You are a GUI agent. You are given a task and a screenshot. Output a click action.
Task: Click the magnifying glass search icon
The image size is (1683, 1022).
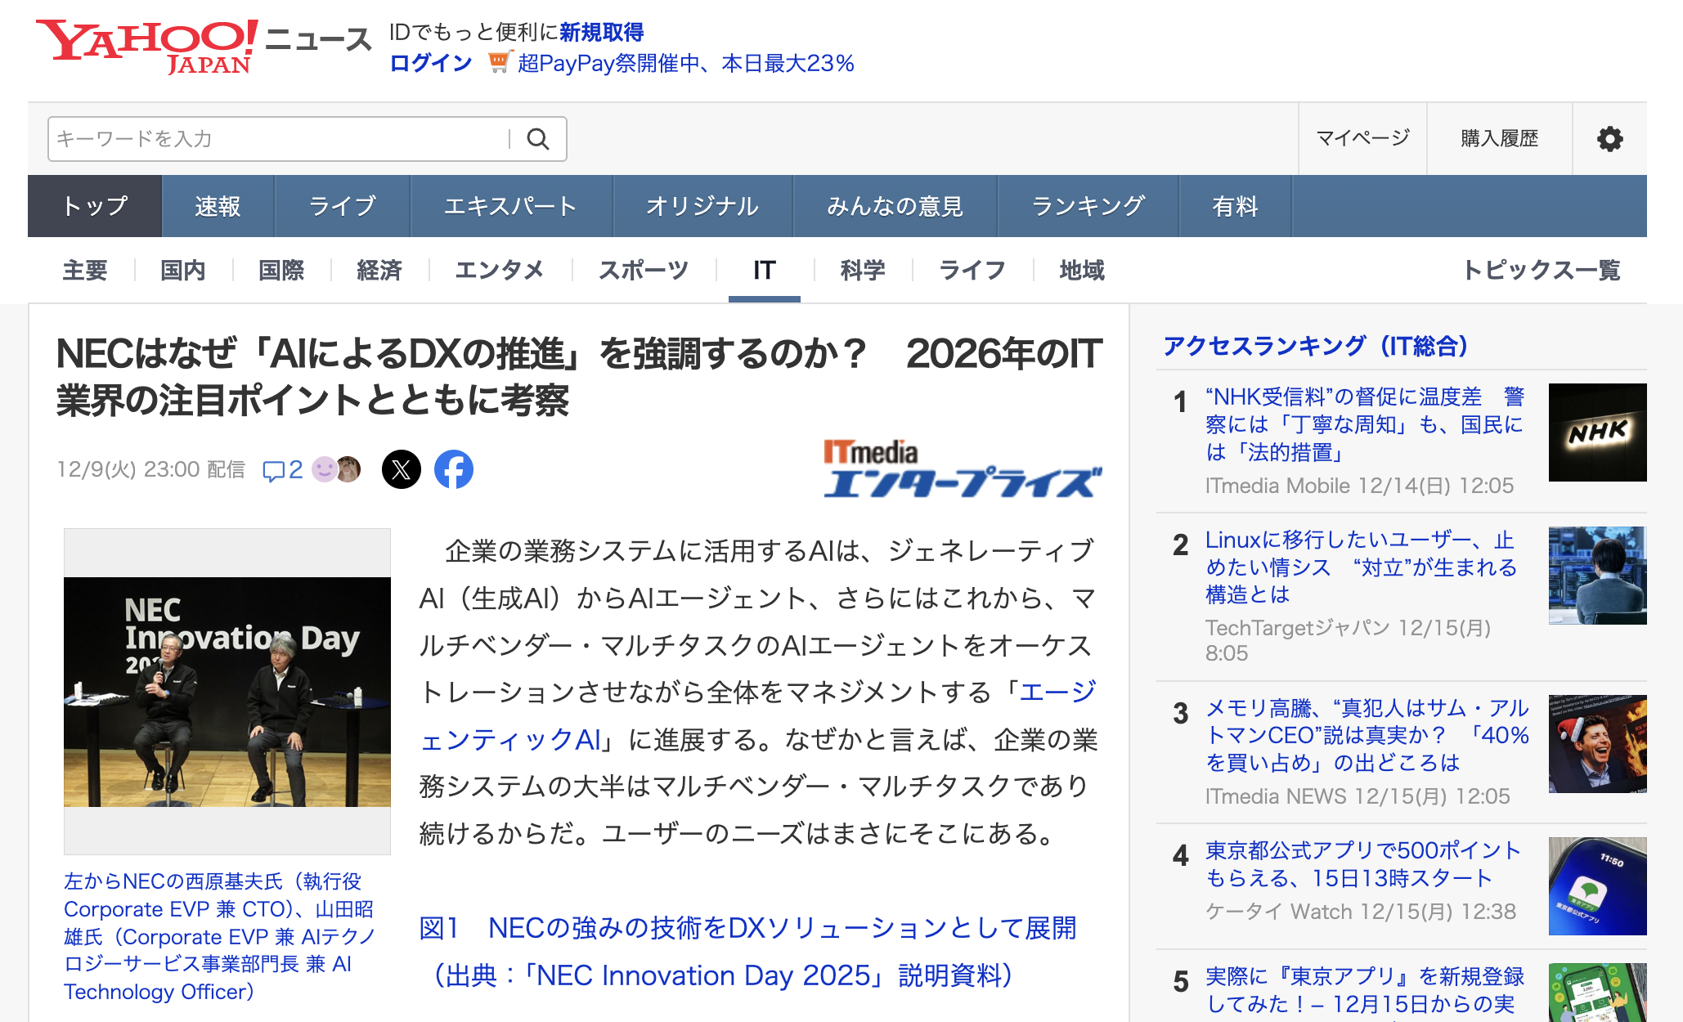point(537,139)
